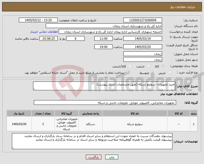Click the row number 1 cell
The height and width of the screenshot is (164, 204).
[194, 124]
